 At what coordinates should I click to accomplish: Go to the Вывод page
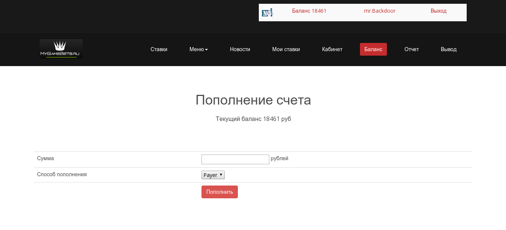point(449,49)
